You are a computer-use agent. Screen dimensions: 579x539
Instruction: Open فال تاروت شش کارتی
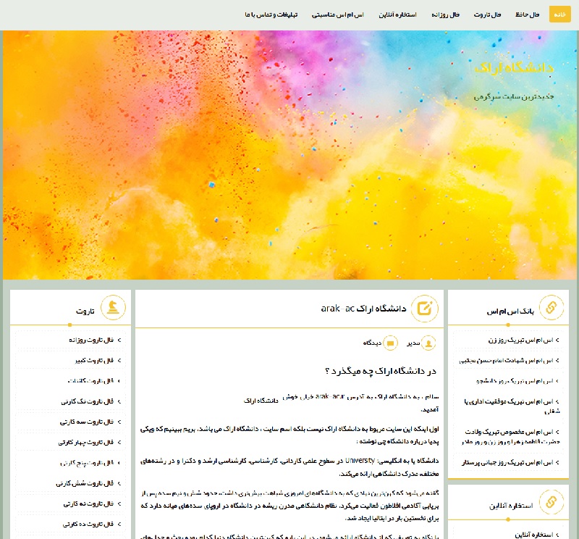coord(85,483)
